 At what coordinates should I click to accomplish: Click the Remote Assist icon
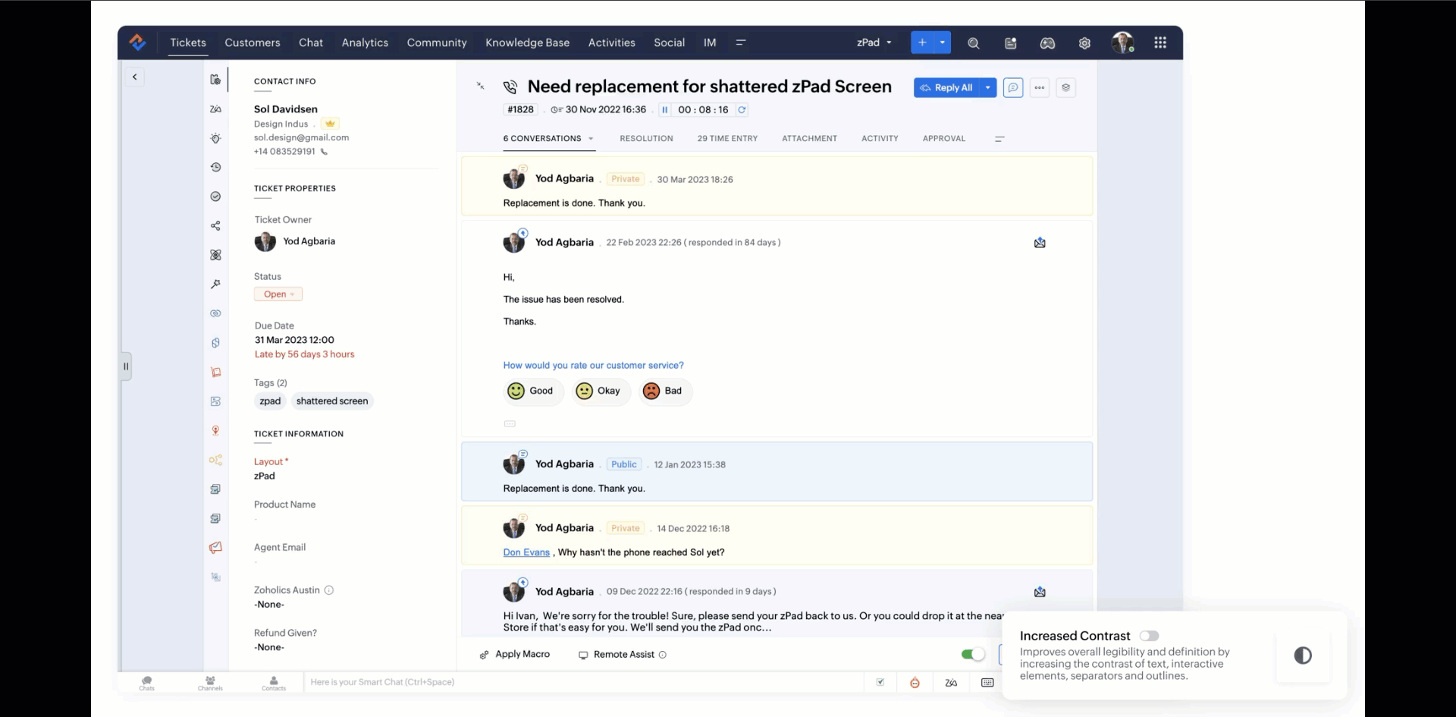tap(583, 655)
